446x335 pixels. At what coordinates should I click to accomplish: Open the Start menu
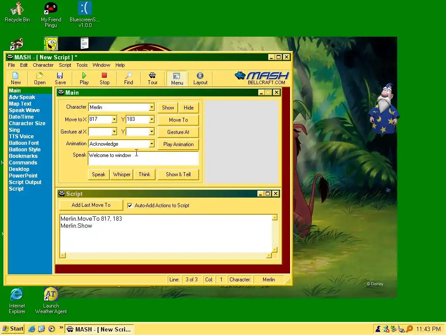(x=13, y=329)
